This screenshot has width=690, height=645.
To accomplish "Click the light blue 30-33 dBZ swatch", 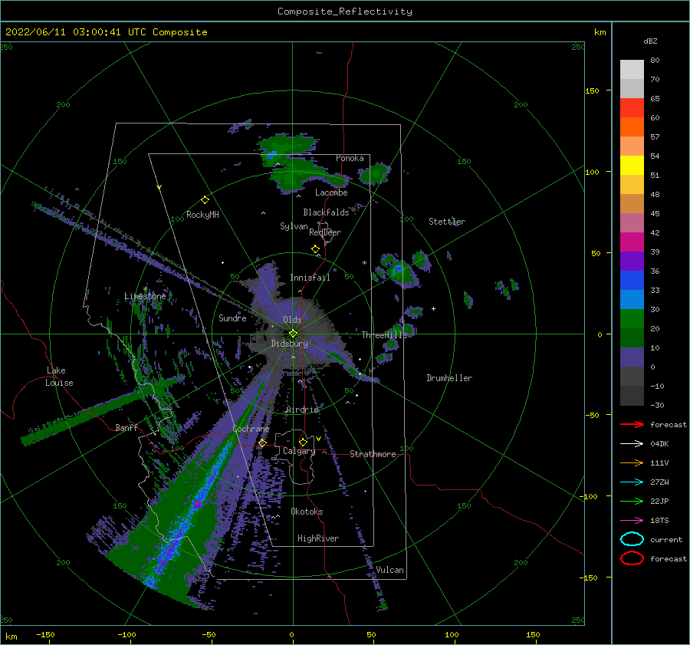I will 632,299.
